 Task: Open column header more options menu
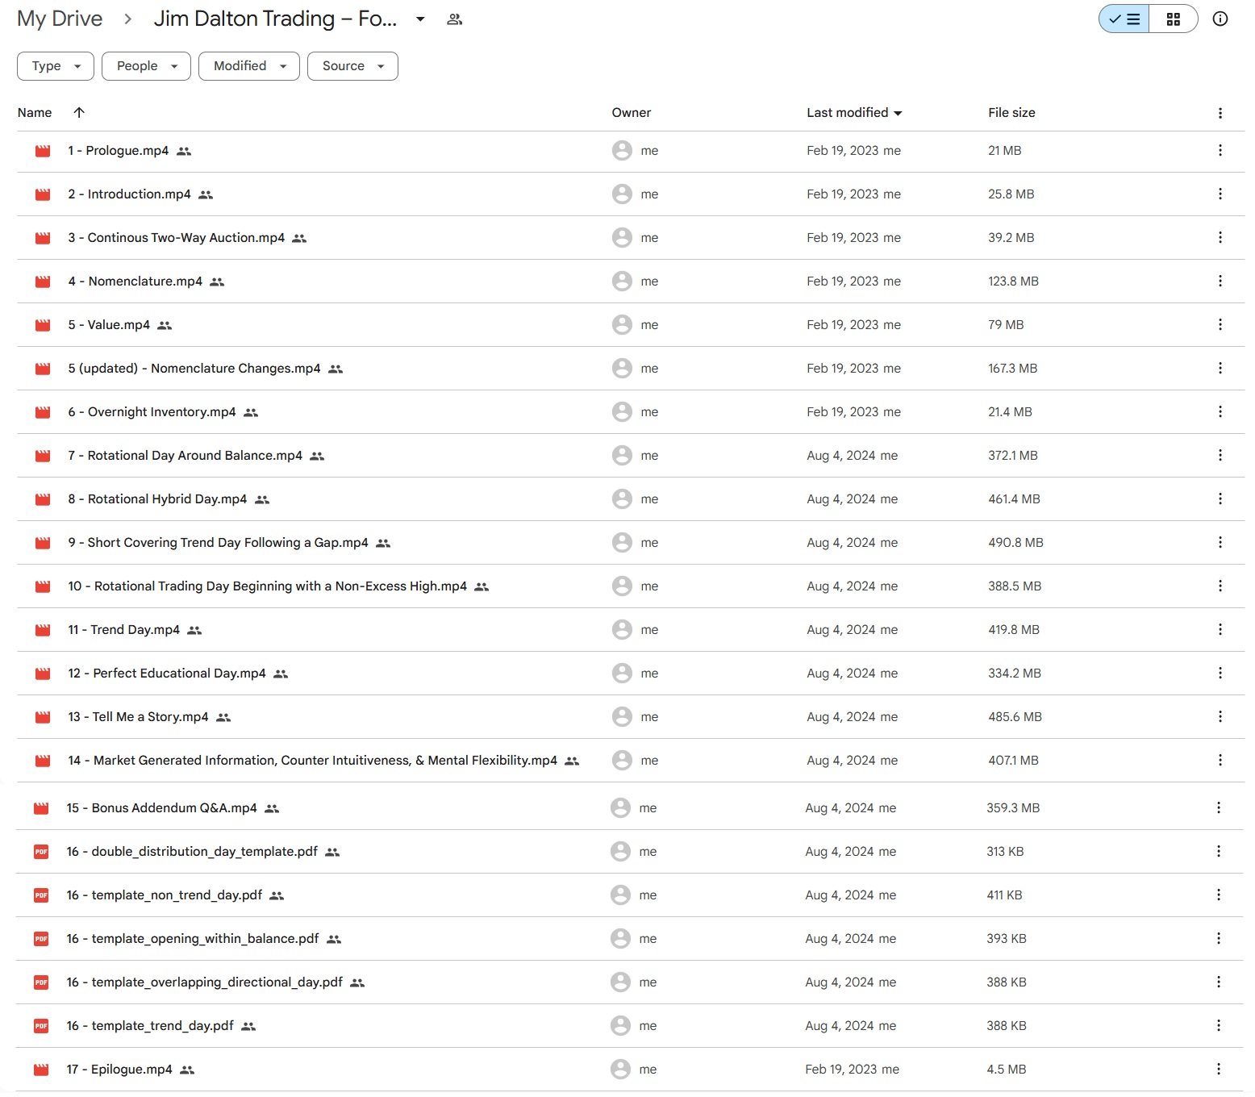coord(1220,114)
